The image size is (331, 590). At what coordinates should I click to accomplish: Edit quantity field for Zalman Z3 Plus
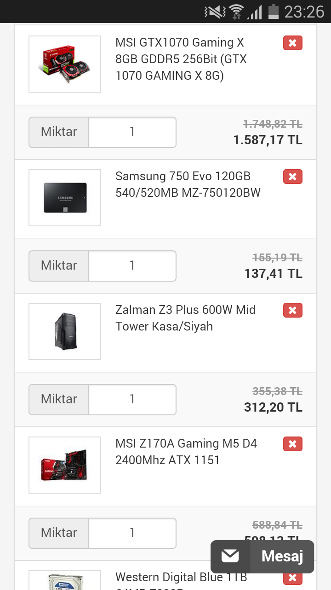(x=132, y=400)
